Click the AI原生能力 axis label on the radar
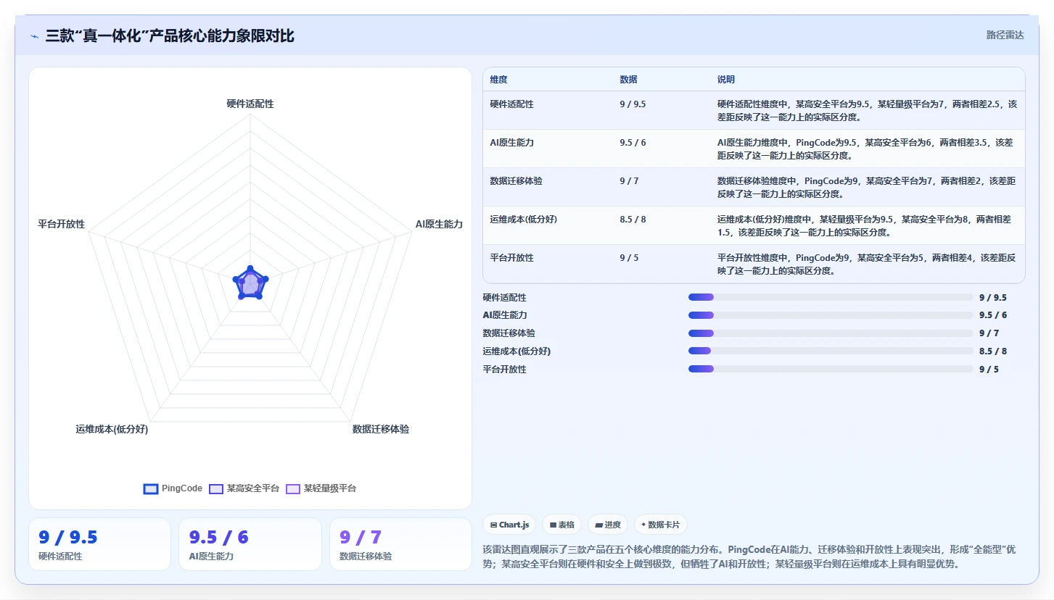Screen dimensions: 1054x600 pyautogui.click(x=439, y=225)
